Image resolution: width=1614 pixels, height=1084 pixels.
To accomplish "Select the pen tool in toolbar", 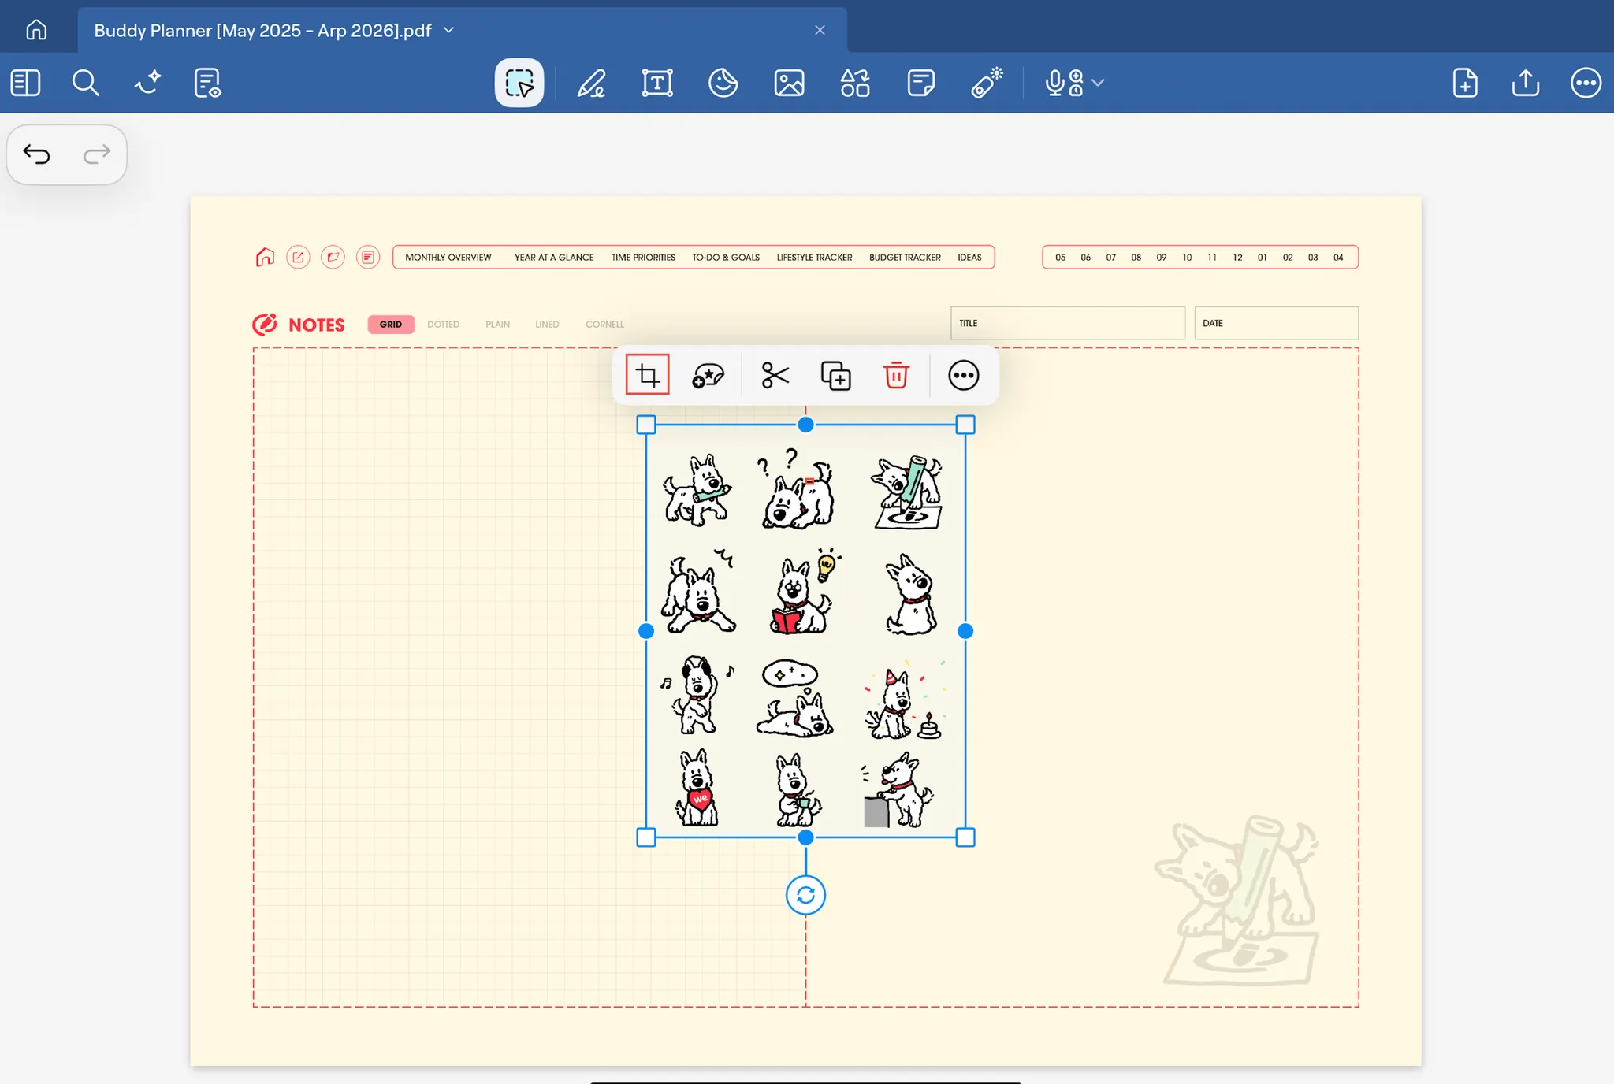I will pos(591,83).
